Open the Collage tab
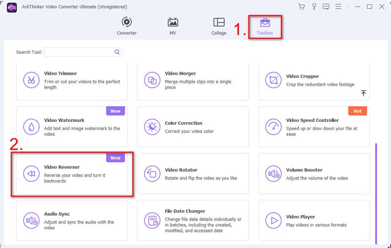The height and width of the screenshot is (248, 391). [x=218, y=26]
